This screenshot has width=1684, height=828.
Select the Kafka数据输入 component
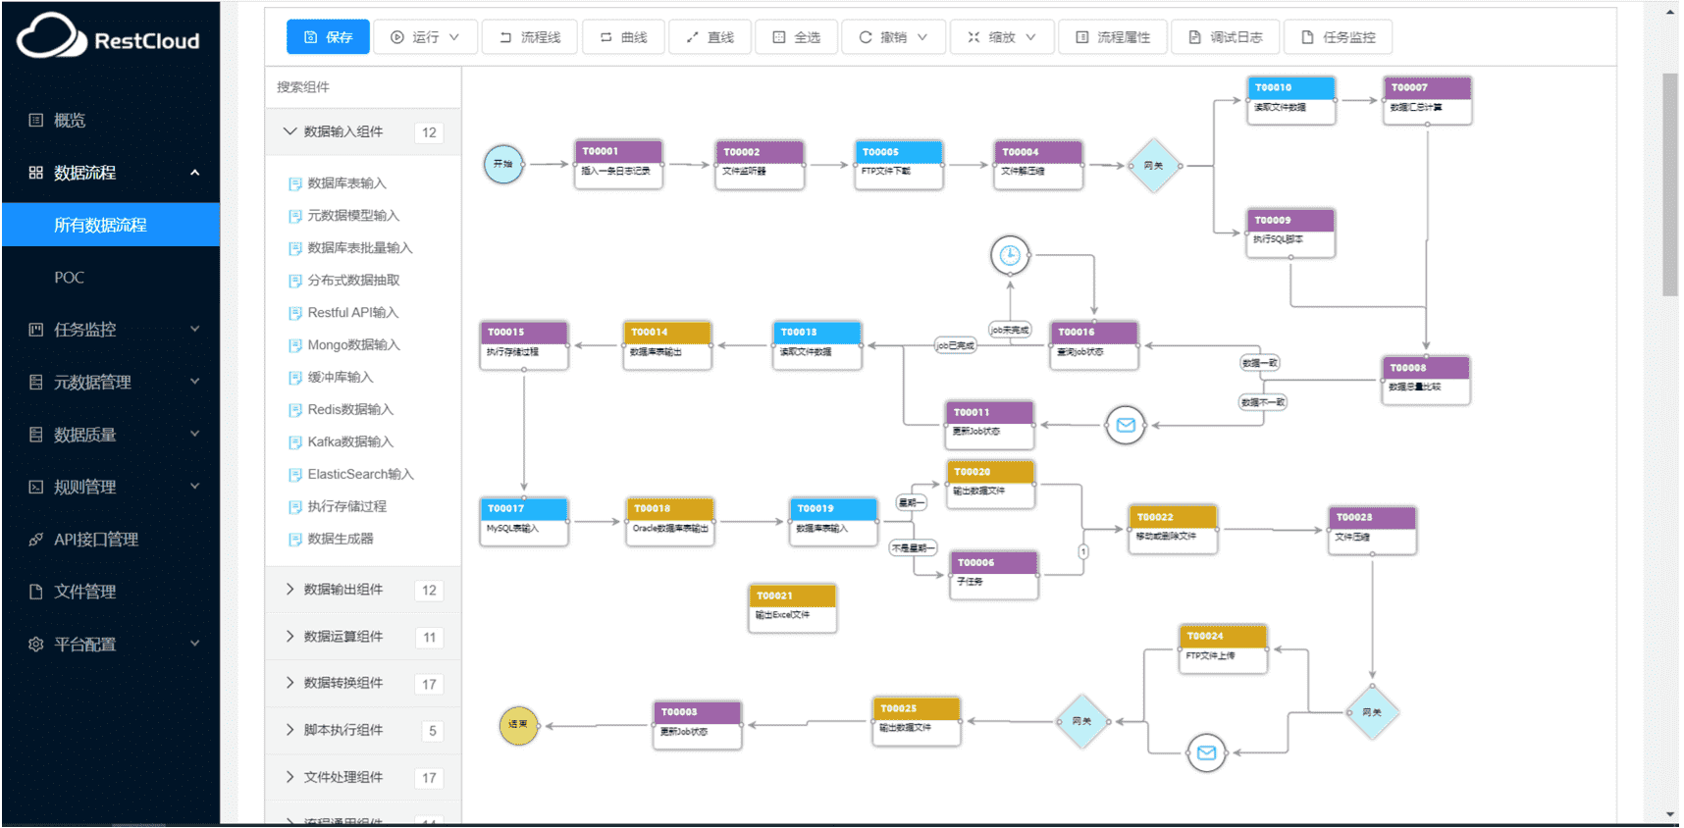click(341, 442)
